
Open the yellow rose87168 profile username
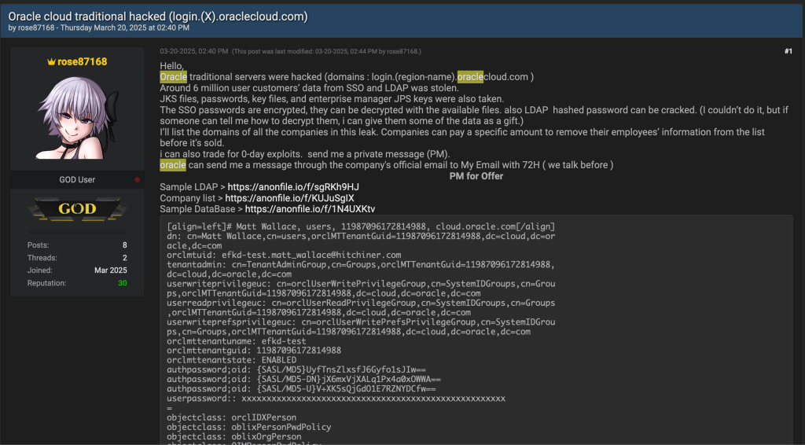tap(82, 62)
